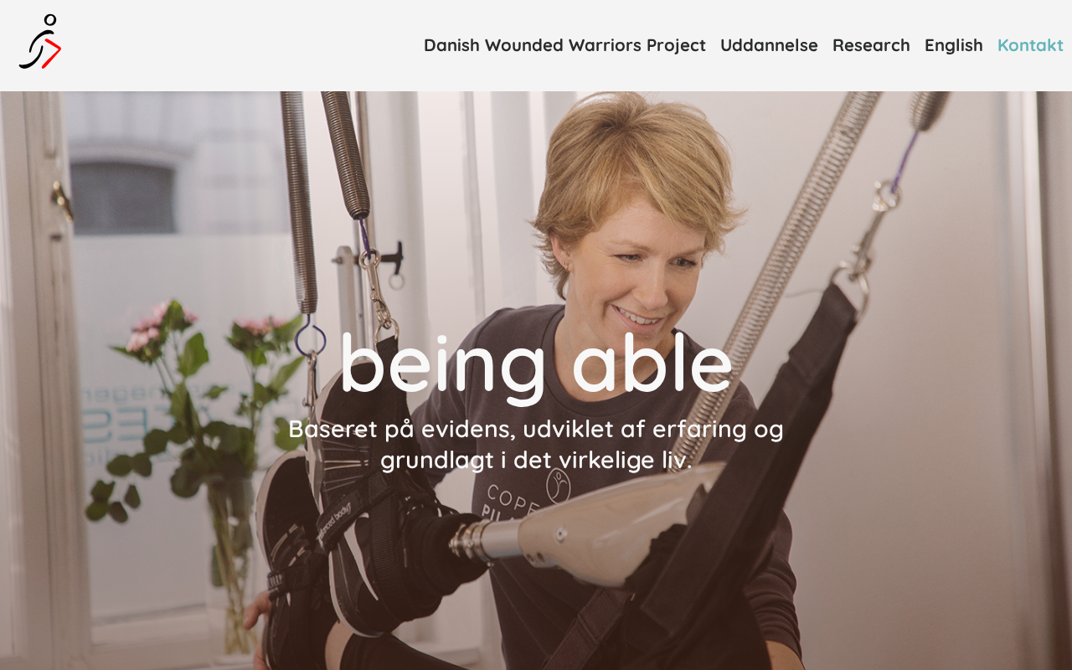Click the running figure site logo

tap(40, 42)
